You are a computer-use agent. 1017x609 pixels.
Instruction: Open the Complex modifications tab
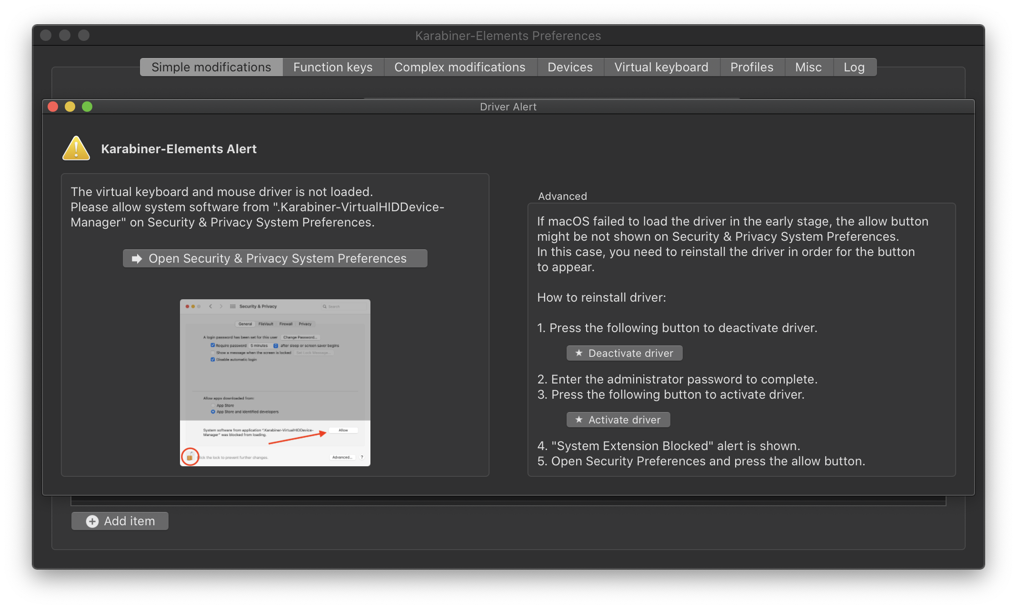tap(460, 67)
